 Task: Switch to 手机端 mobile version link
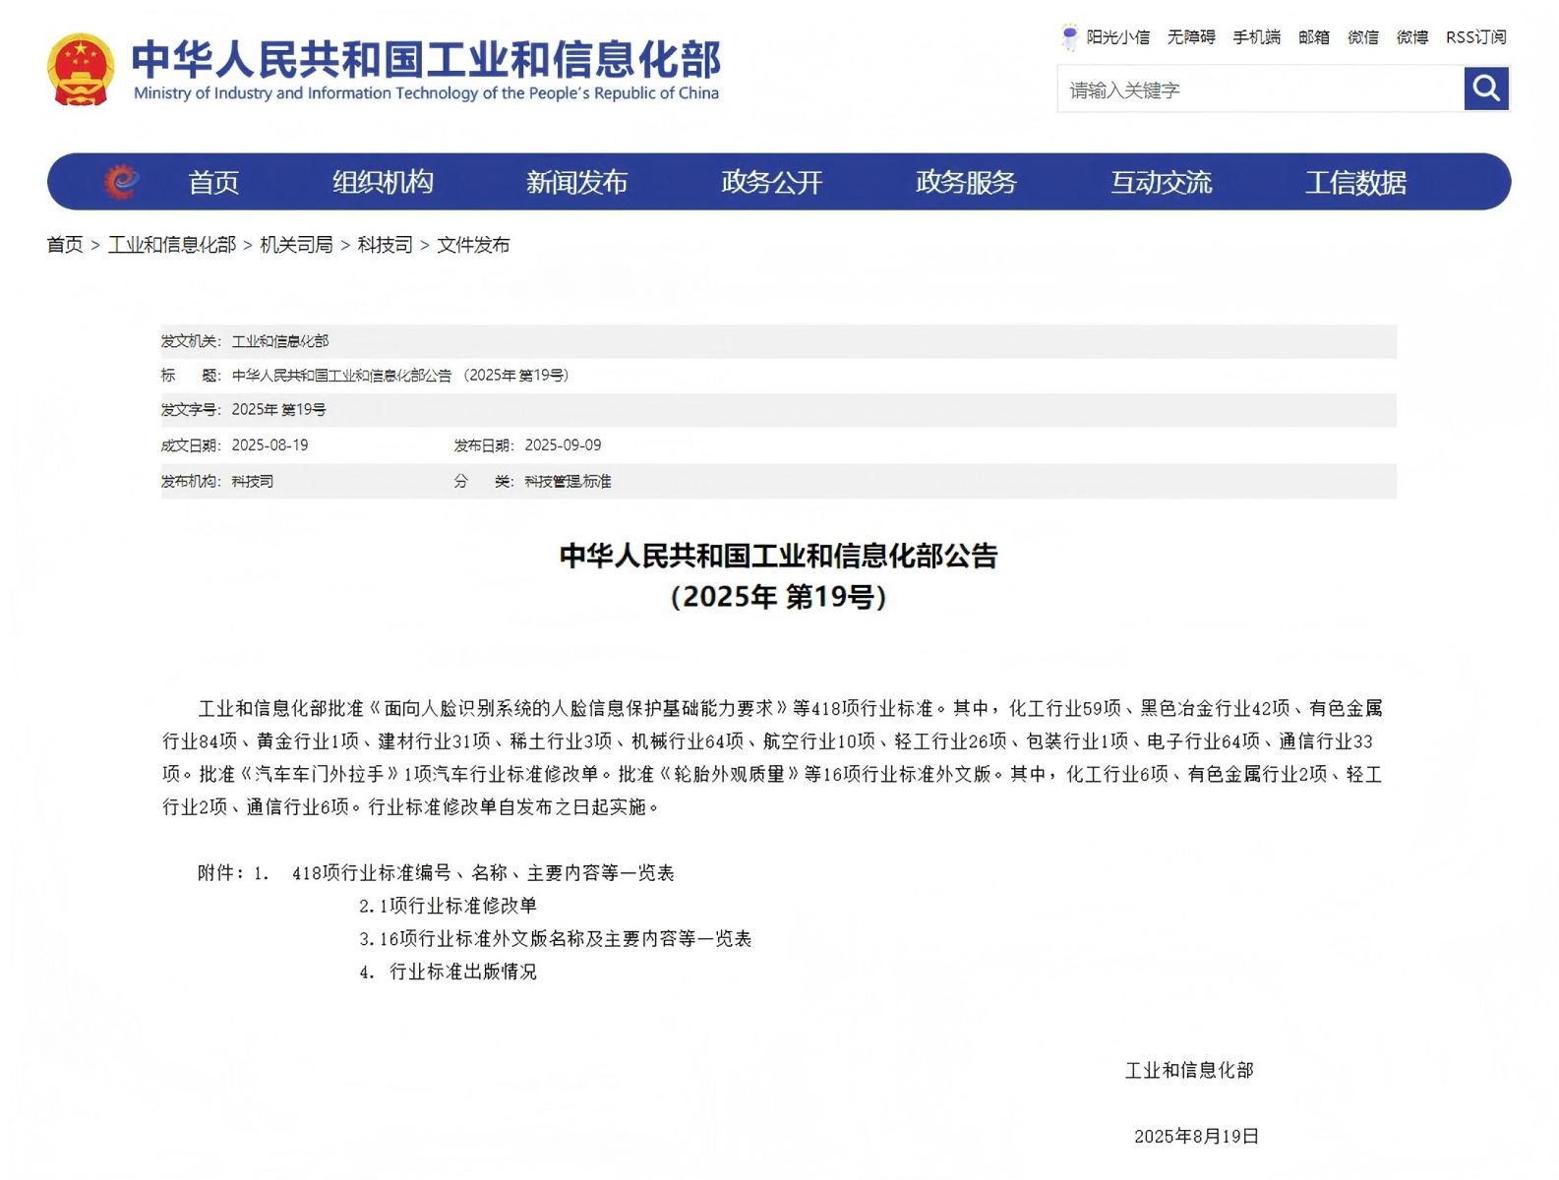(x=1256, y=37)
